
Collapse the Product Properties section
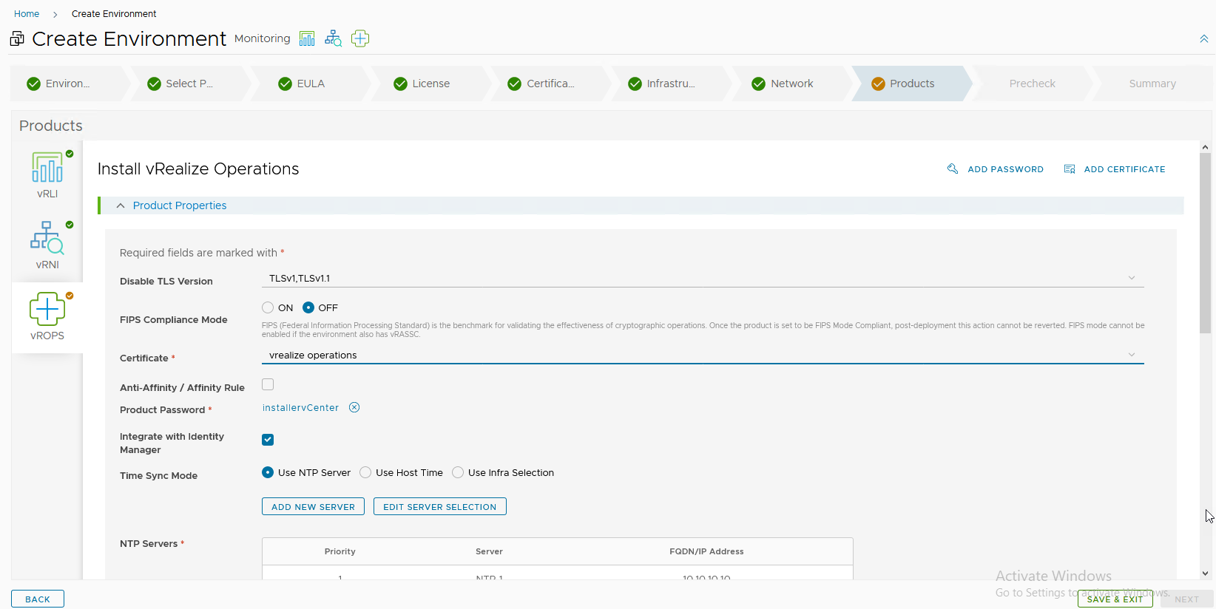coord(121,205)
